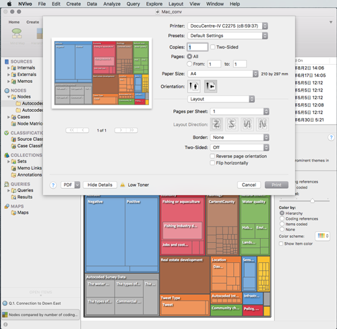Switch to the Create ribbon tab

click(x=32, y=22)
